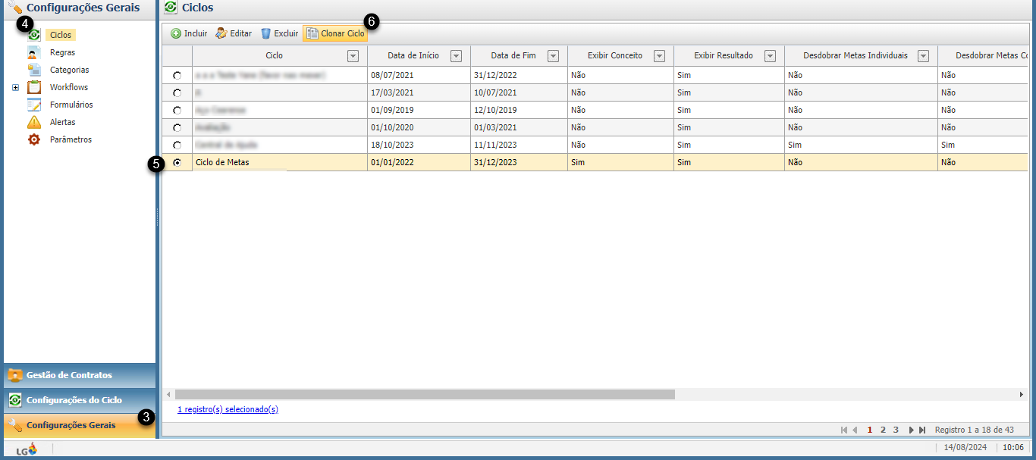Screen dimensions: 1036x460
Task: Open the Alertas tree item
Action: pyautogui.click(x=62, y=122)
